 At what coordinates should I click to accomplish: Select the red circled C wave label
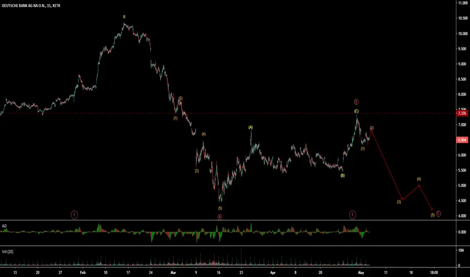pos(439,214)
